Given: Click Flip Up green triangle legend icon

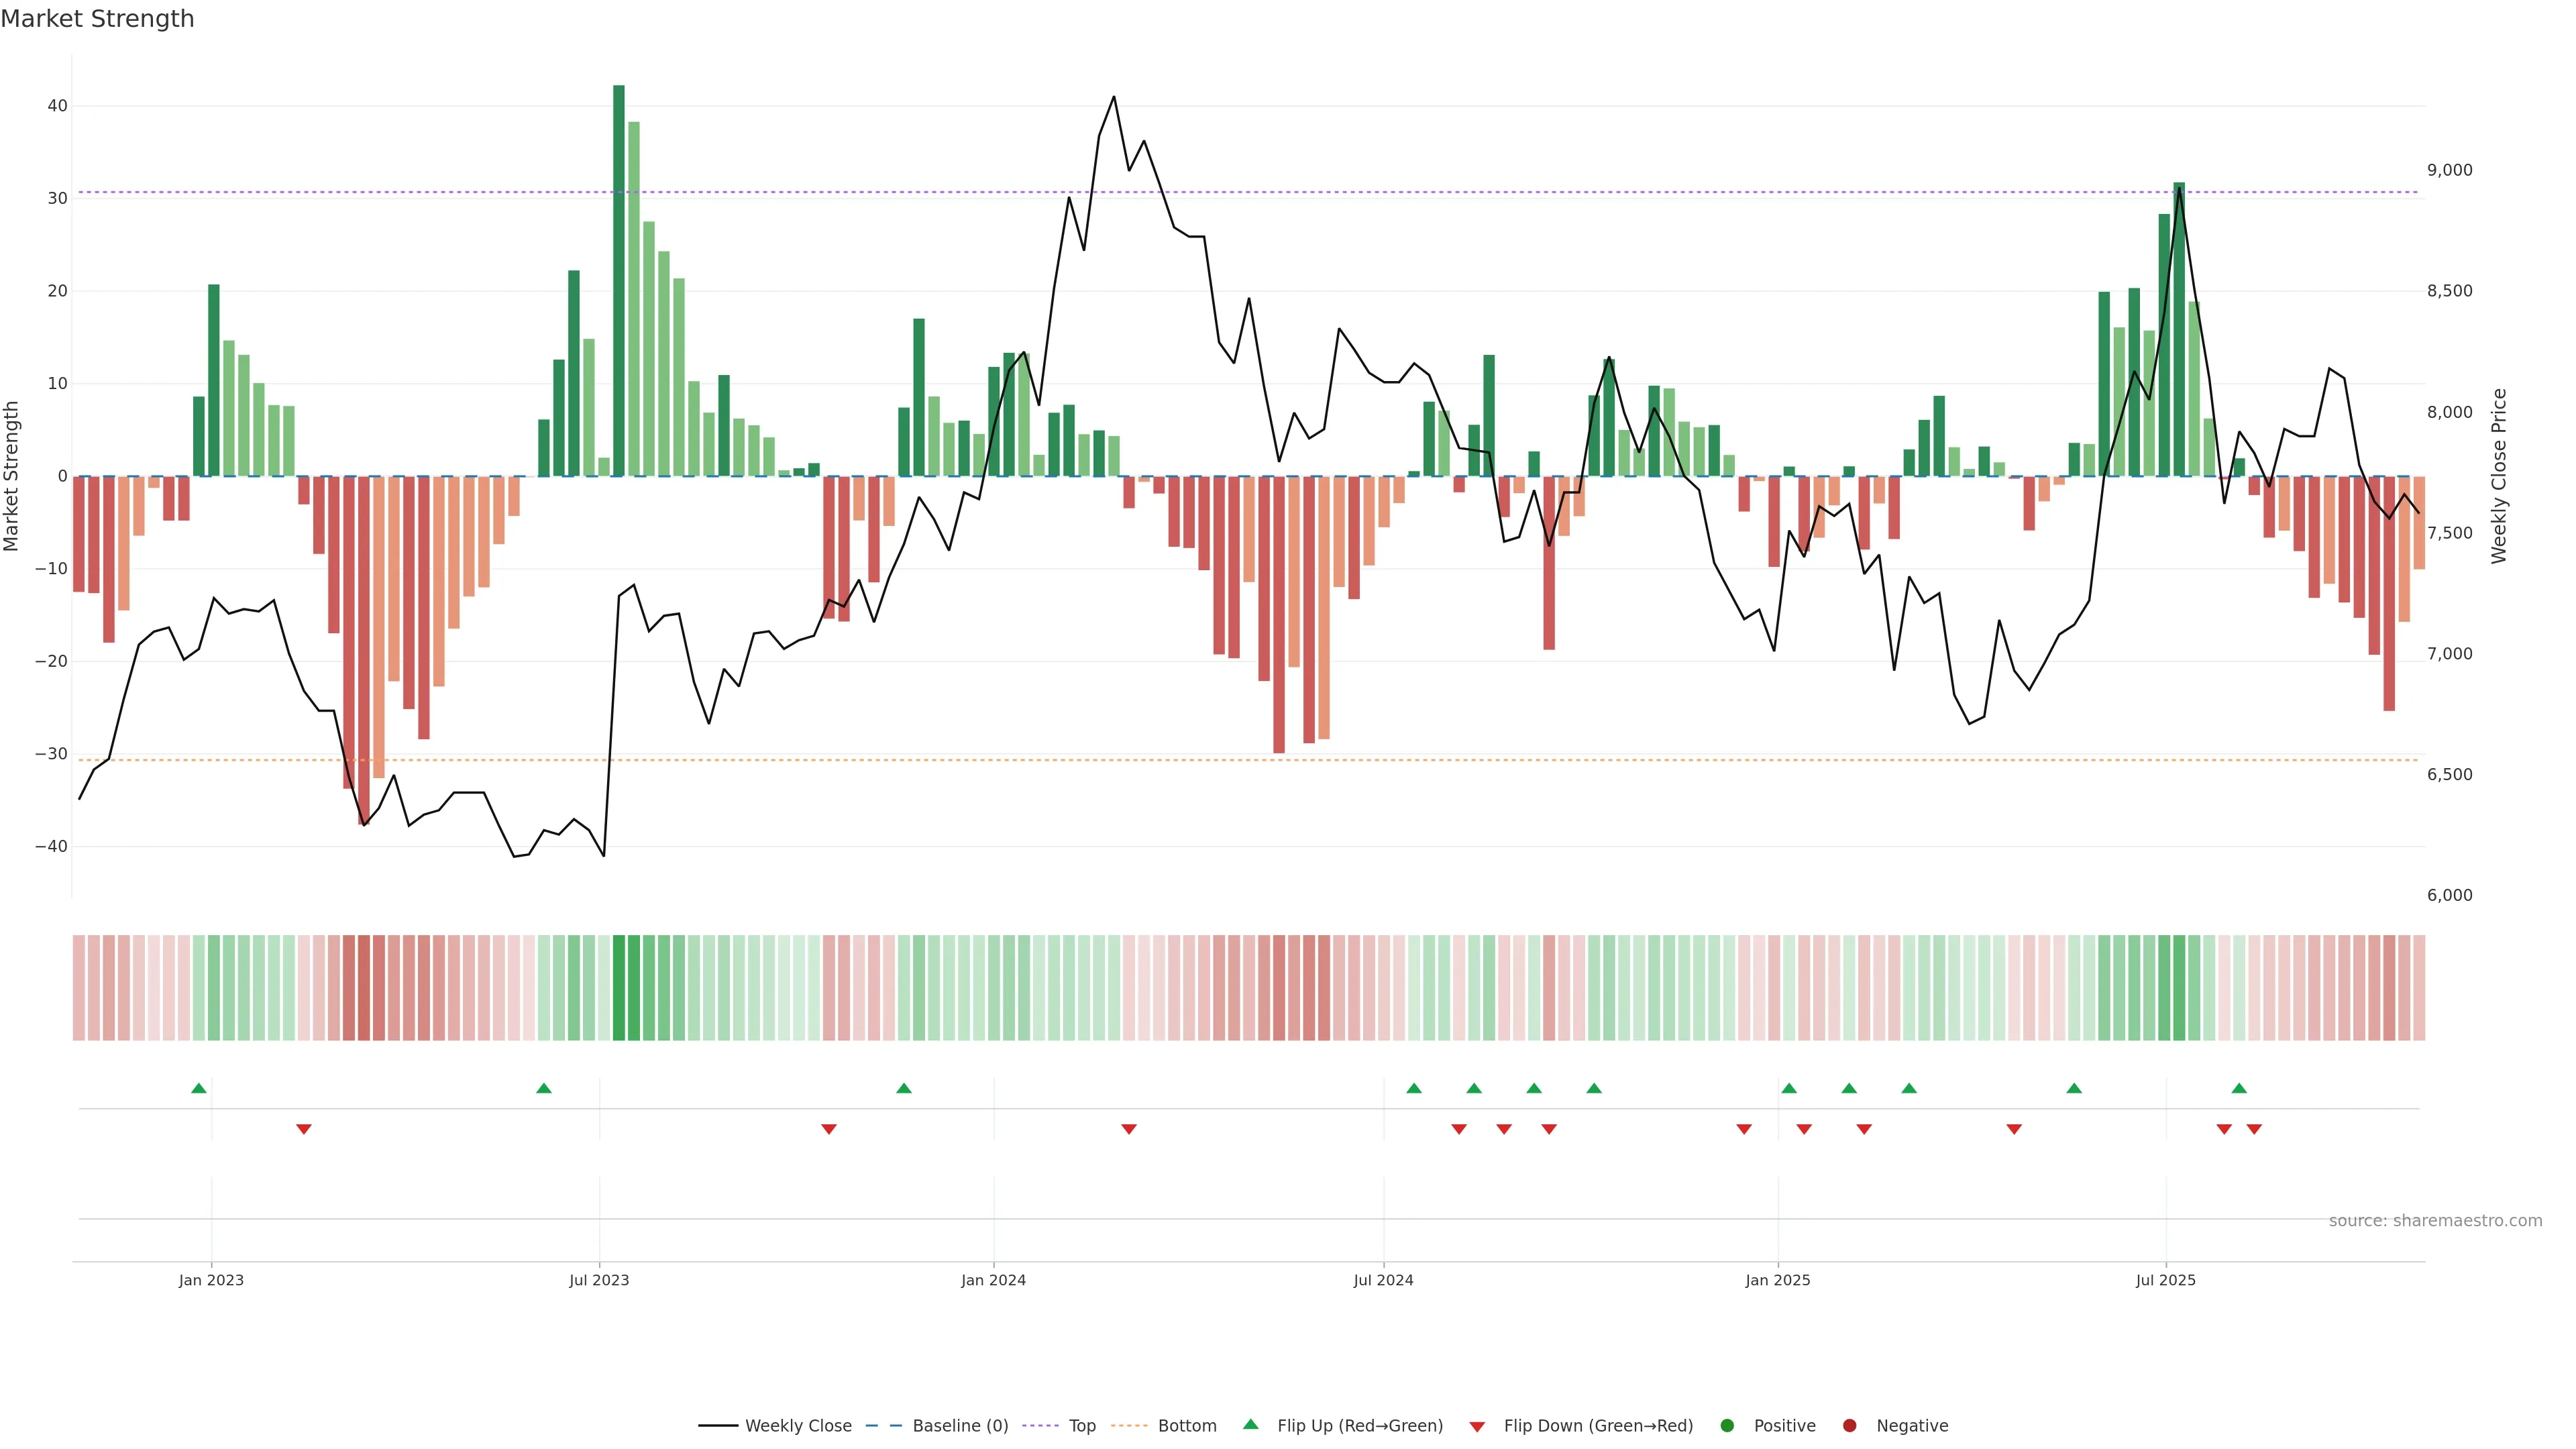Looking at the screenshot, I should pos(1250,1425).
